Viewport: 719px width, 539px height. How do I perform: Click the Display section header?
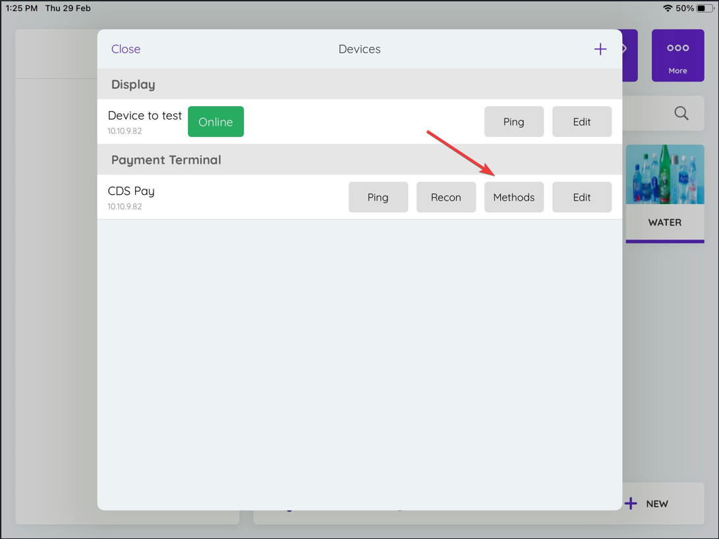(x=133, y=84)
